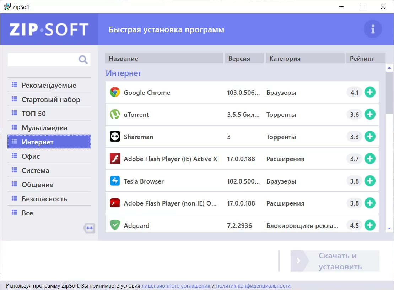Click the 3.6 rating of uTorrent
The width and height of the screenshot is (394, 290).
[354, 115]
